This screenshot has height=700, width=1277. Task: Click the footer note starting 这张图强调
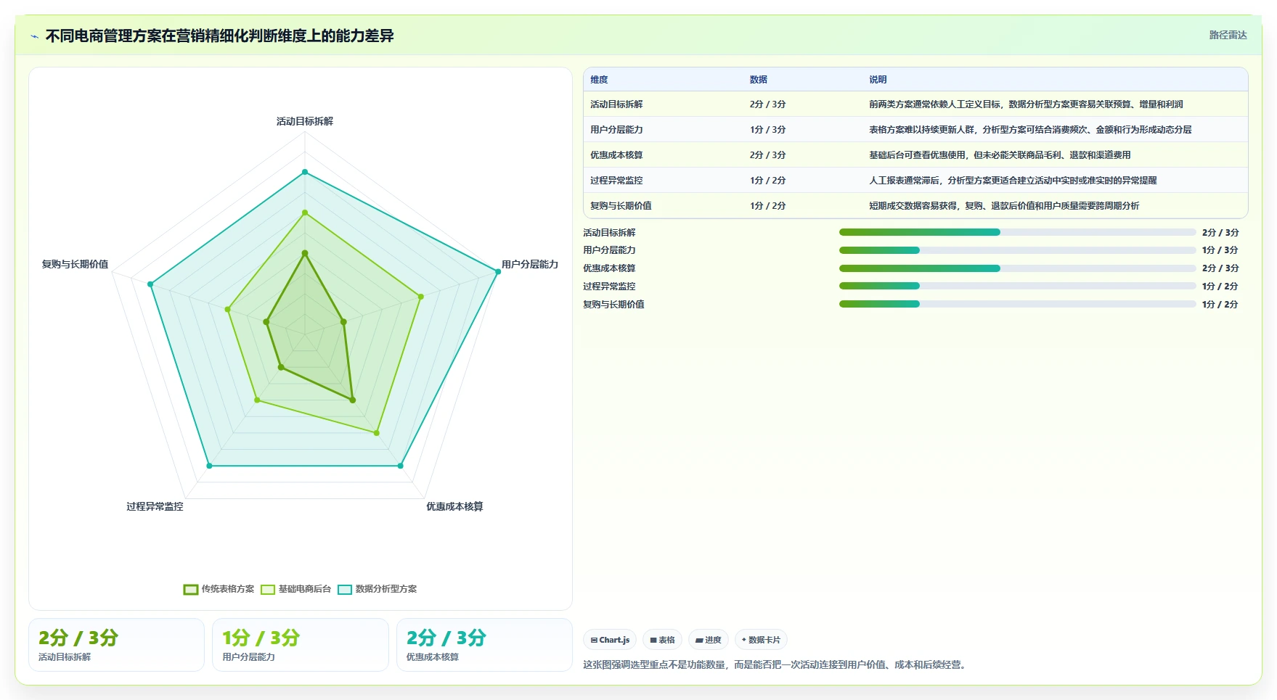(x=776, y=664)
